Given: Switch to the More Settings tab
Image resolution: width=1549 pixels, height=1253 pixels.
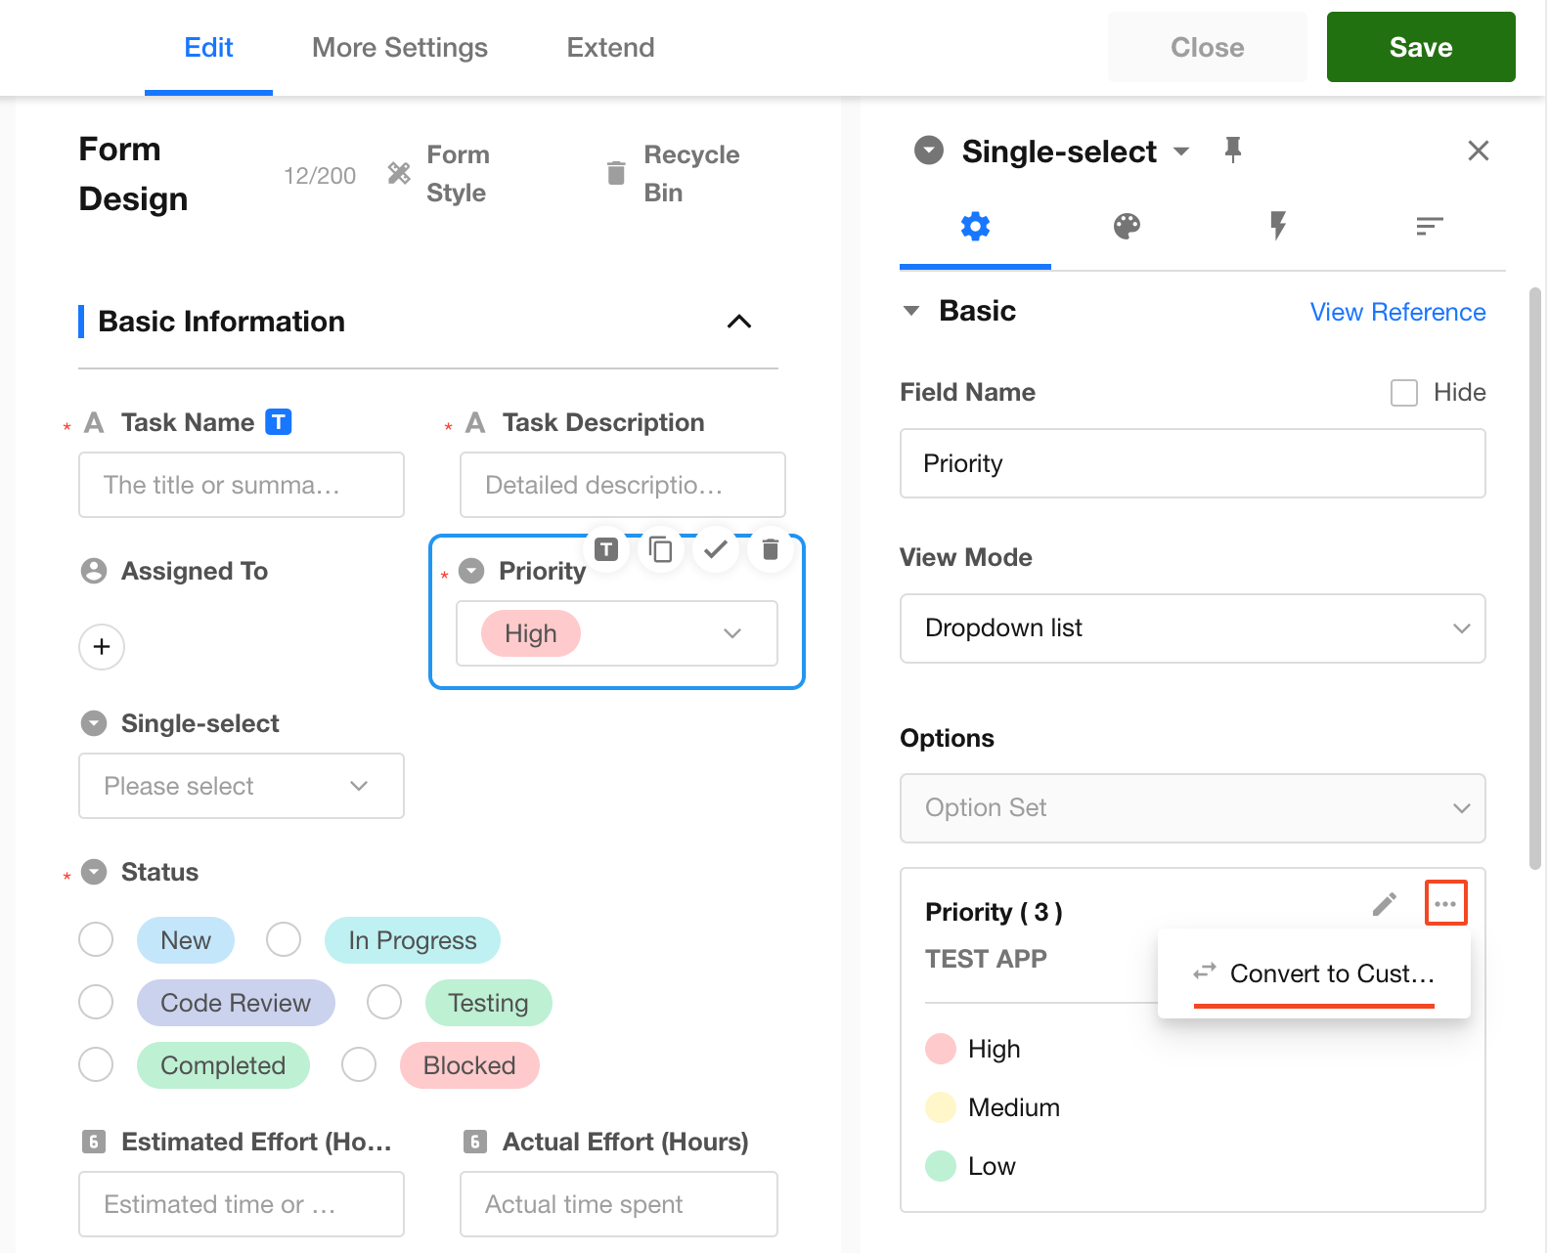Looking at the screenshot, I should (399, 48).
